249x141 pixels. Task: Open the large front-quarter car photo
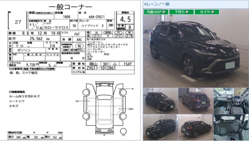196,51
